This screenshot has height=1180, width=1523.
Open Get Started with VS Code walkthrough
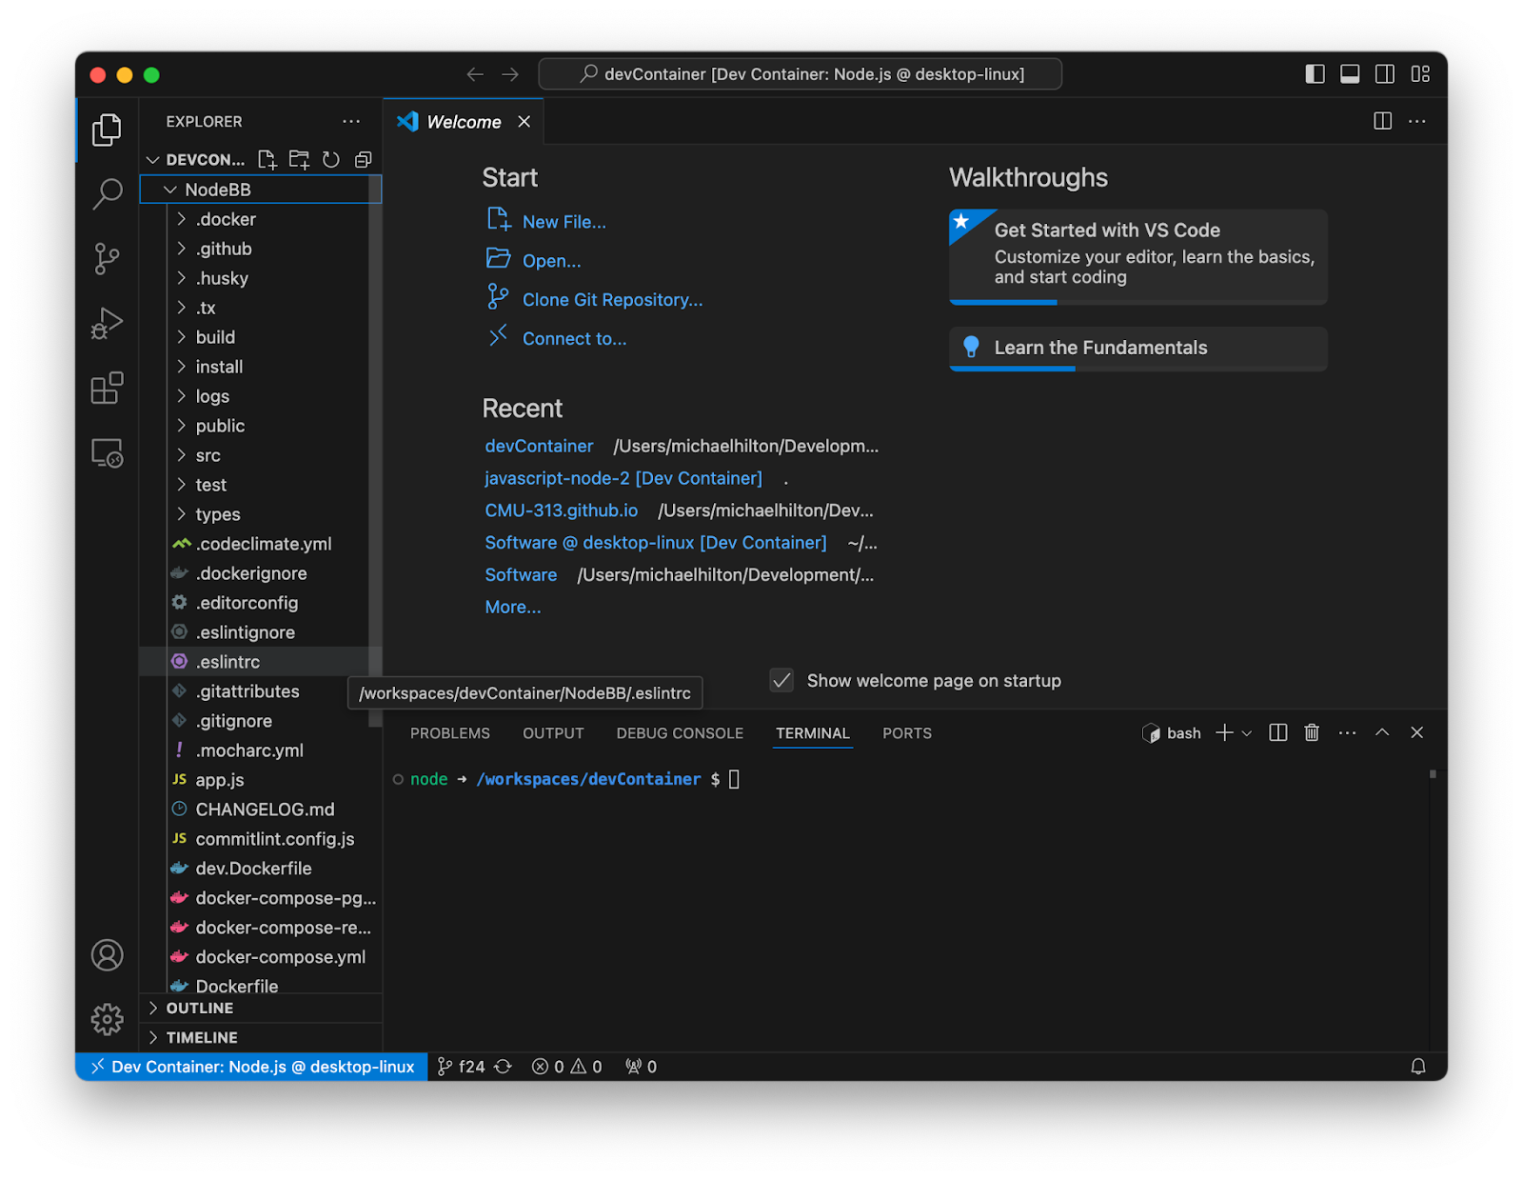[x=1137, y=256]
